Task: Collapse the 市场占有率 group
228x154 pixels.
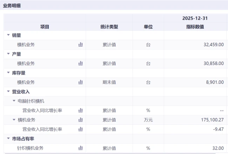Action: [8, 139]
